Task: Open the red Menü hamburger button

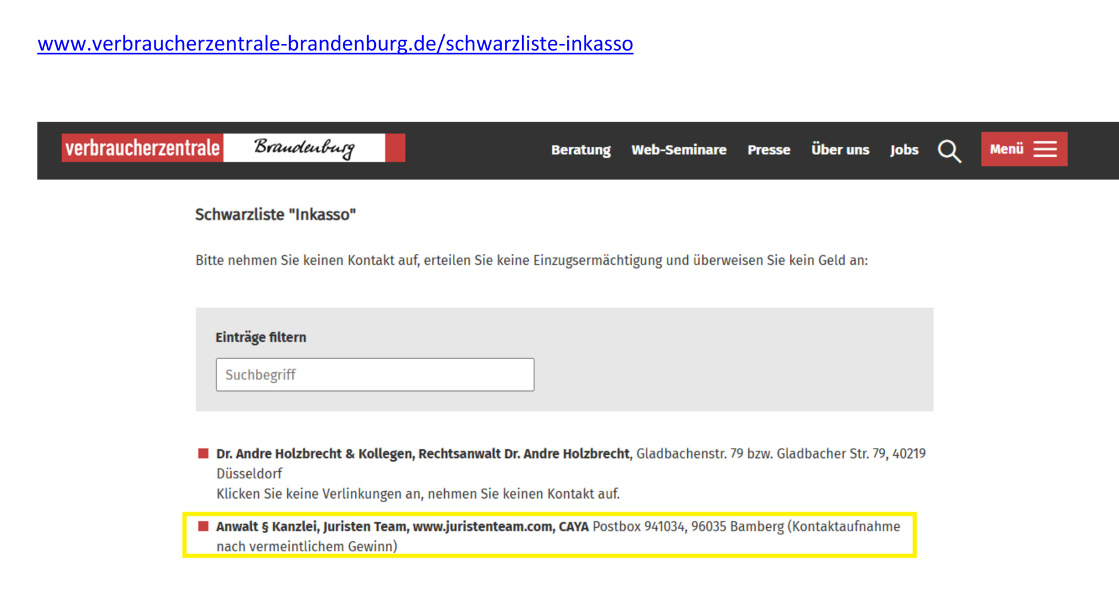Action: point(1024,149)
